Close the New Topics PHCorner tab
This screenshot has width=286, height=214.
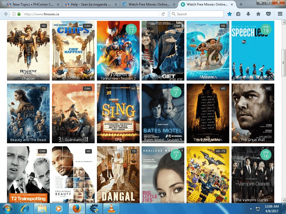[x=58, y=4]
